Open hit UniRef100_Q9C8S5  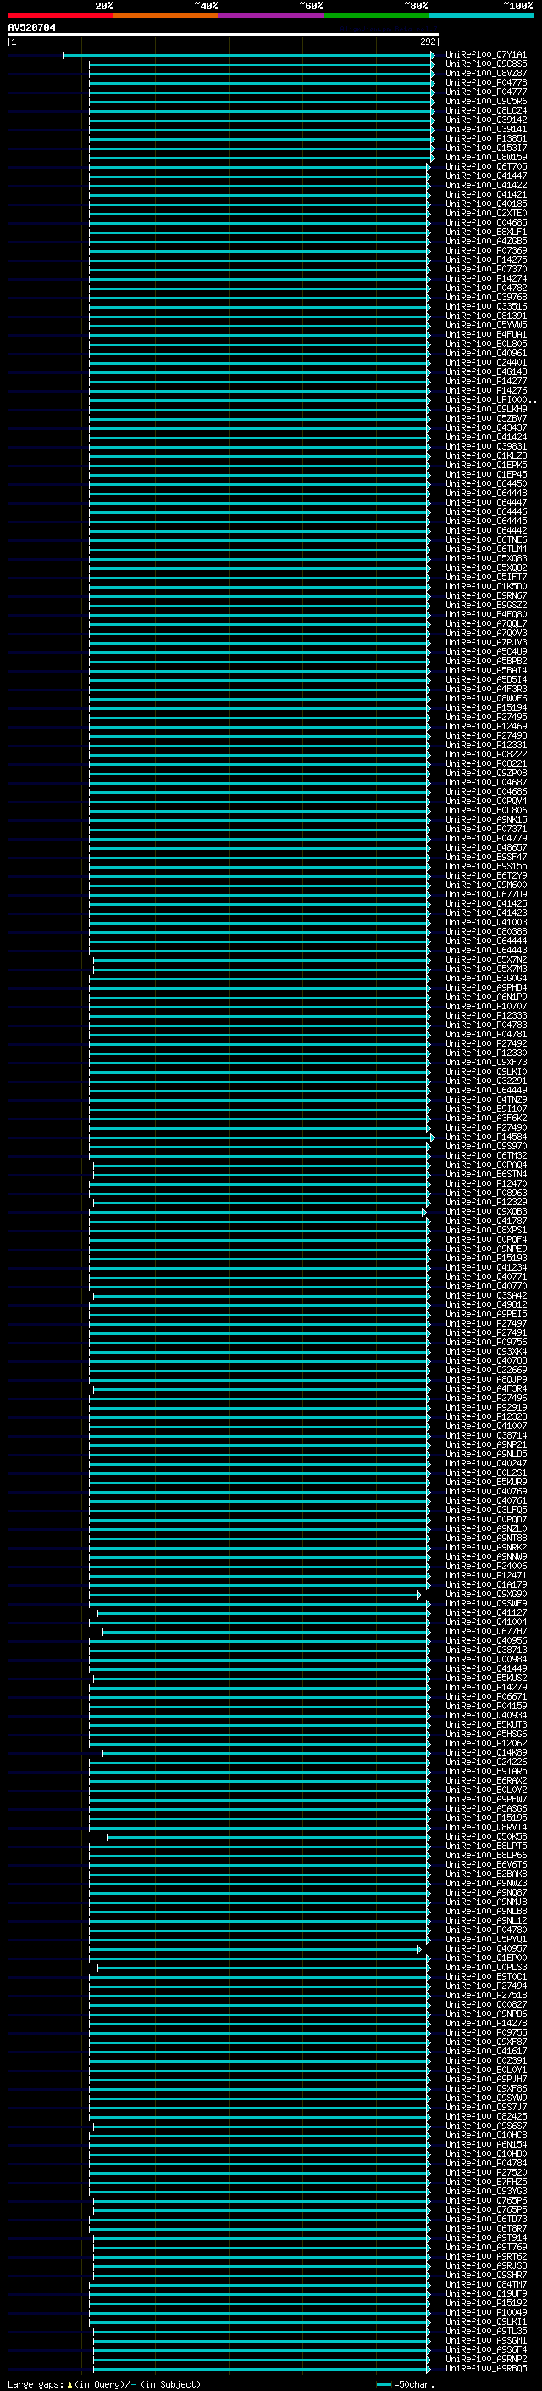[485, 64]
